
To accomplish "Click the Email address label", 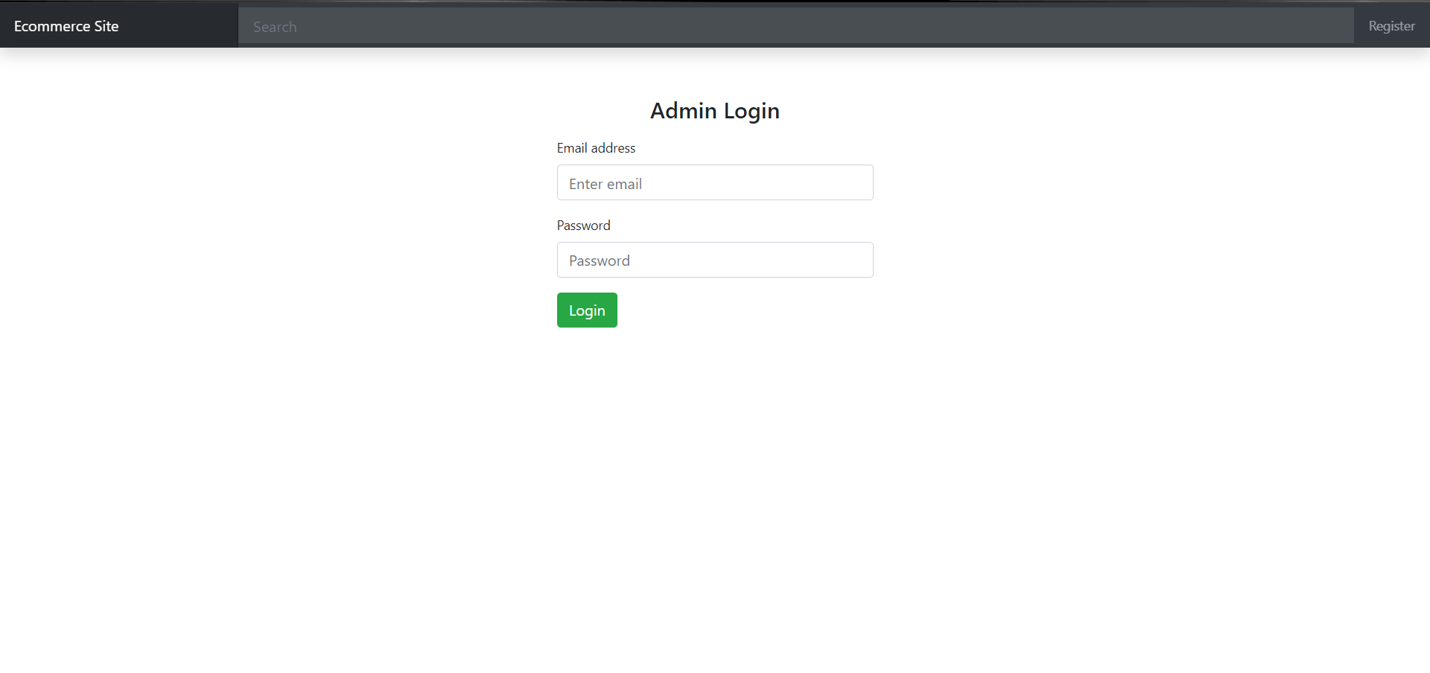I will tap(595, 148).
